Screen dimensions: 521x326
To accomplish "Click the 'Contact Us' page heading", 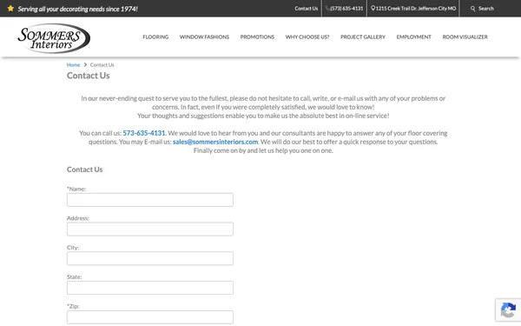I will 88,76.
